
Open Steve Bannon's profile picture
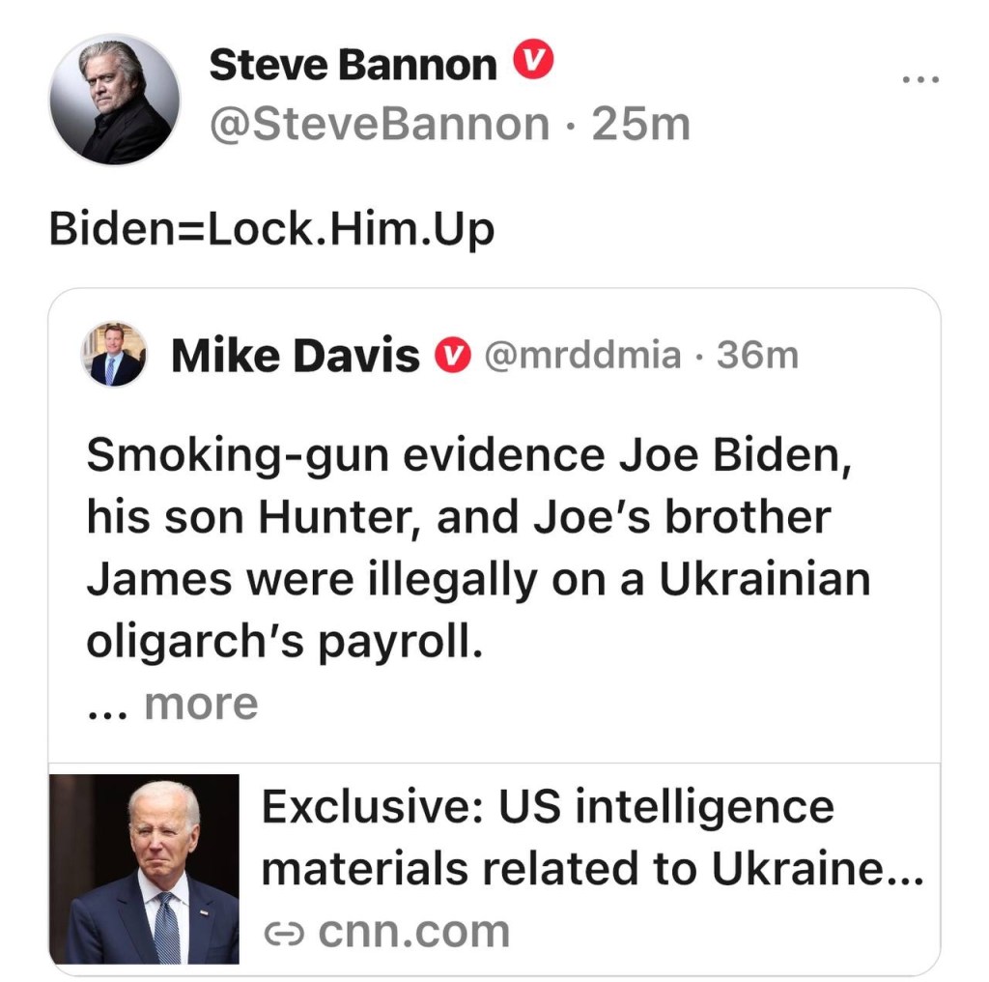pos(115,101)
